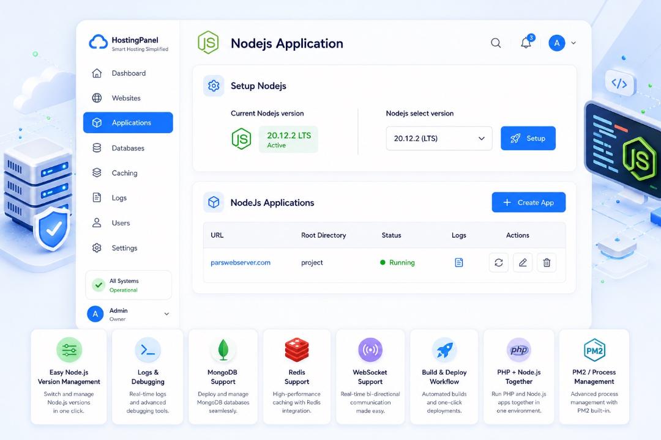The image size is (661, 440).
Task: Click the Running status indicator
Action: [x=397, y=263]
